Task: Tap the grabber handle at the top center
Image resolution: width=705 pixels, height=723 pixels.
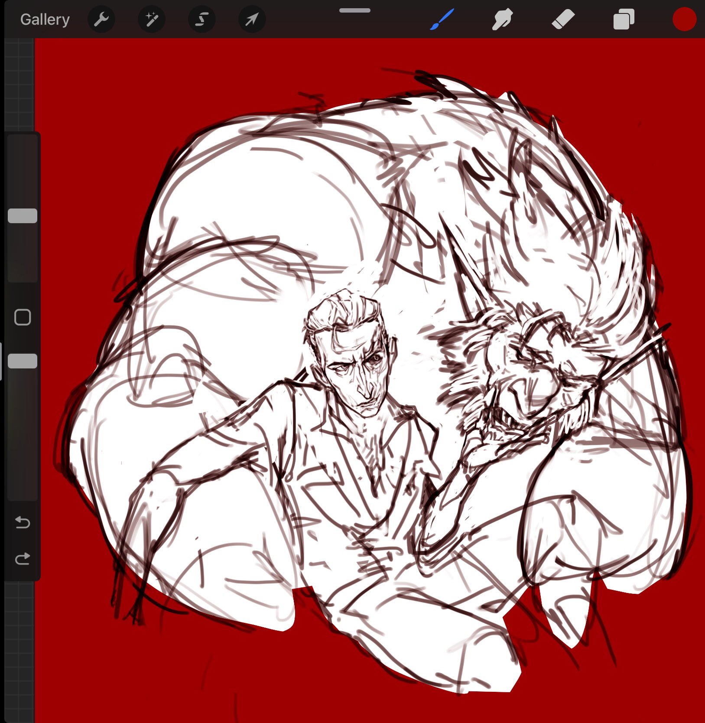Action: 355,10
